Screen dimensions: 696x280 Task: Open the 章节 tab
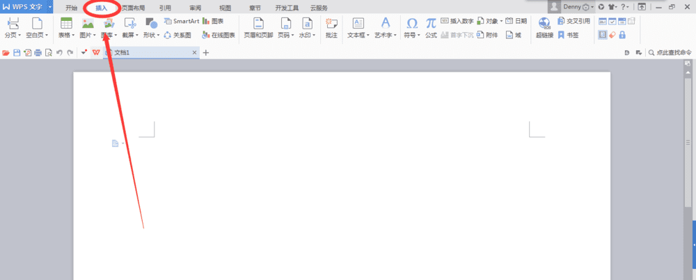point(255,8)
